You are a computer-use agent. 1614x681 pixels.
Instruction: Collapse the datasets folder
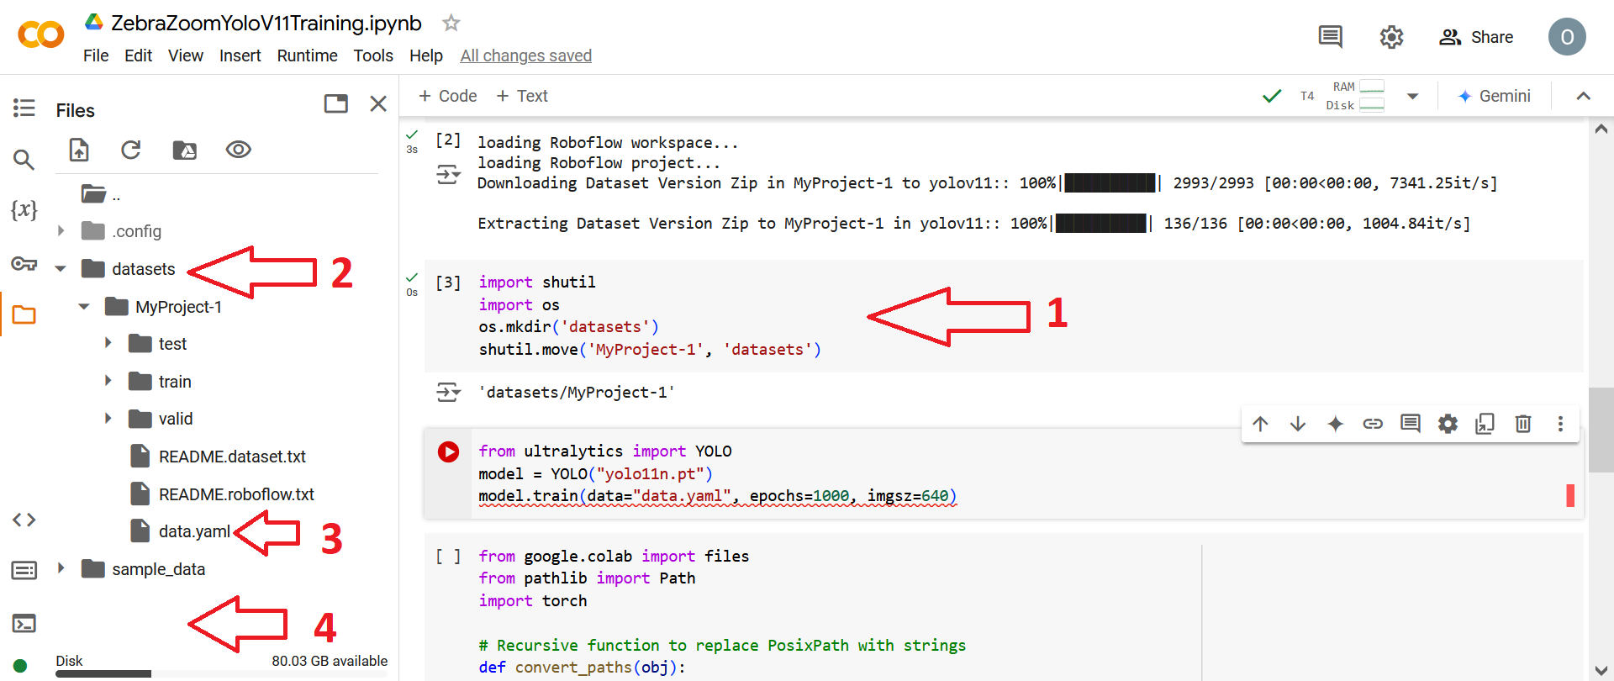[x=61, y=269]
